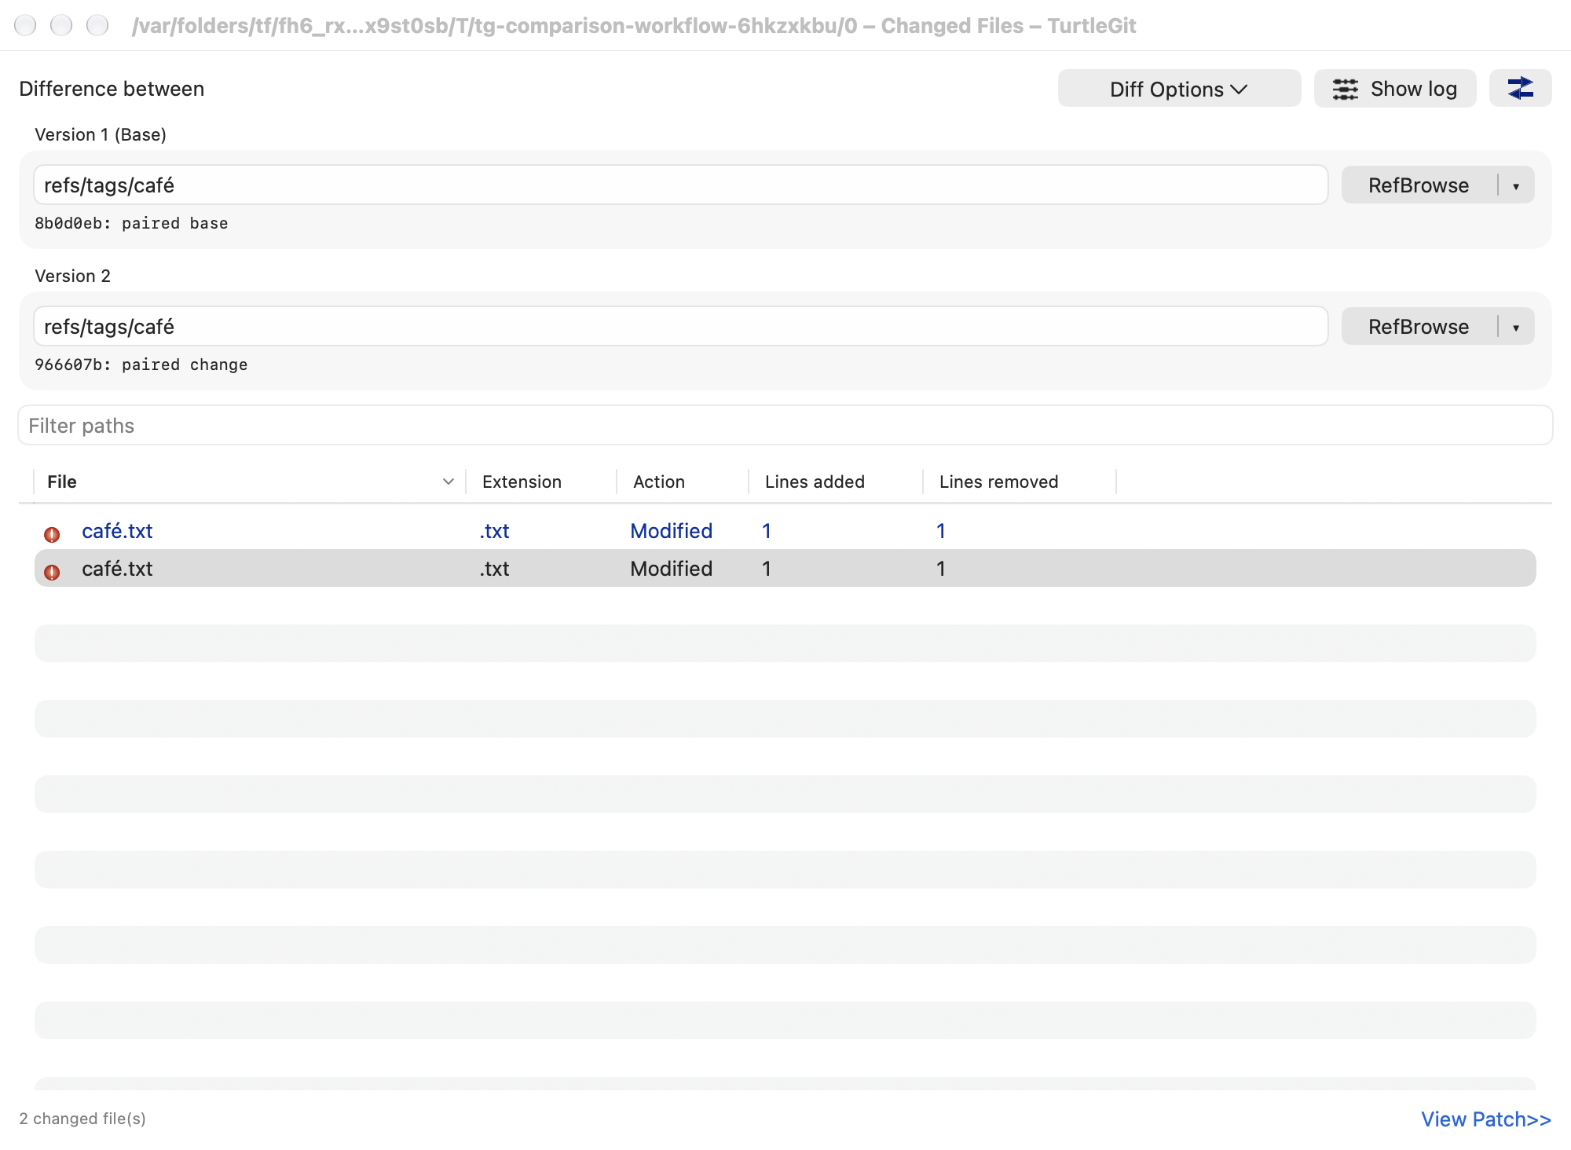Open the Show log view
The image size is (1571, 1150).
click(1395, 89)
